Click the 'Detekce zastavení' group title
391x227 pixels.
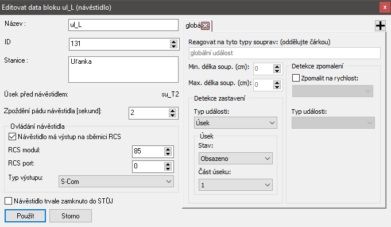(x=219, y=98)
